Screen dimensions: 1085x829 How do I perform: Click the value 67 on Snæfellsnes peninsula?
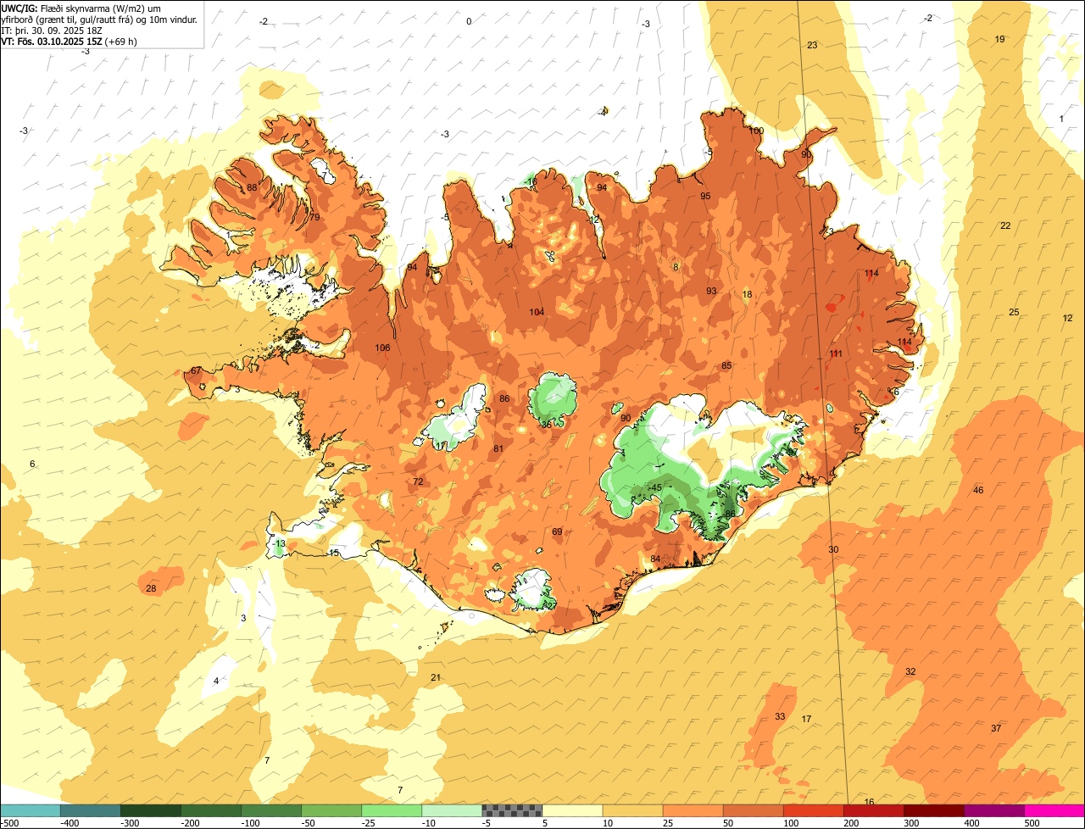click(196, 371)
